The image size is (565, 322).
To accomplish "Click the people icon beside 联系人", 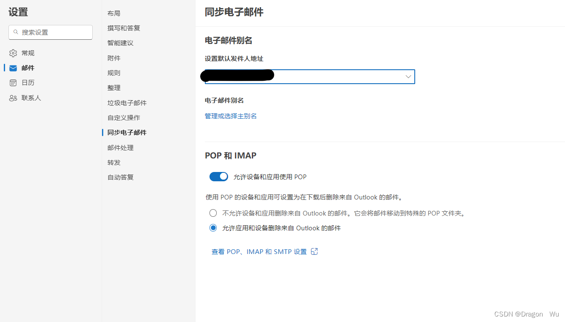I will pos(13,98).
